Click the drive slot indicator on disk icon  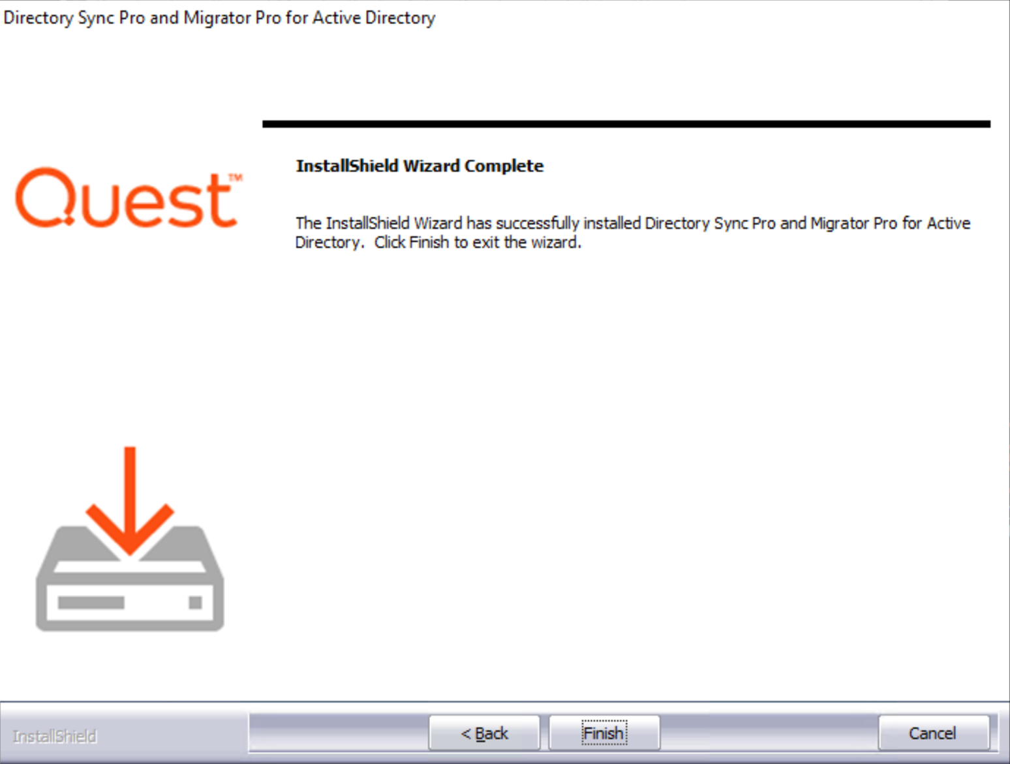[x=91, y=602]
